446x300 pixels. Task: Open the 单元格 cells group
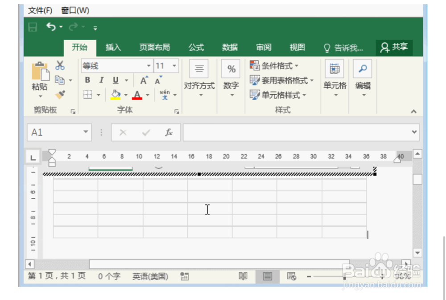(335, 79)
